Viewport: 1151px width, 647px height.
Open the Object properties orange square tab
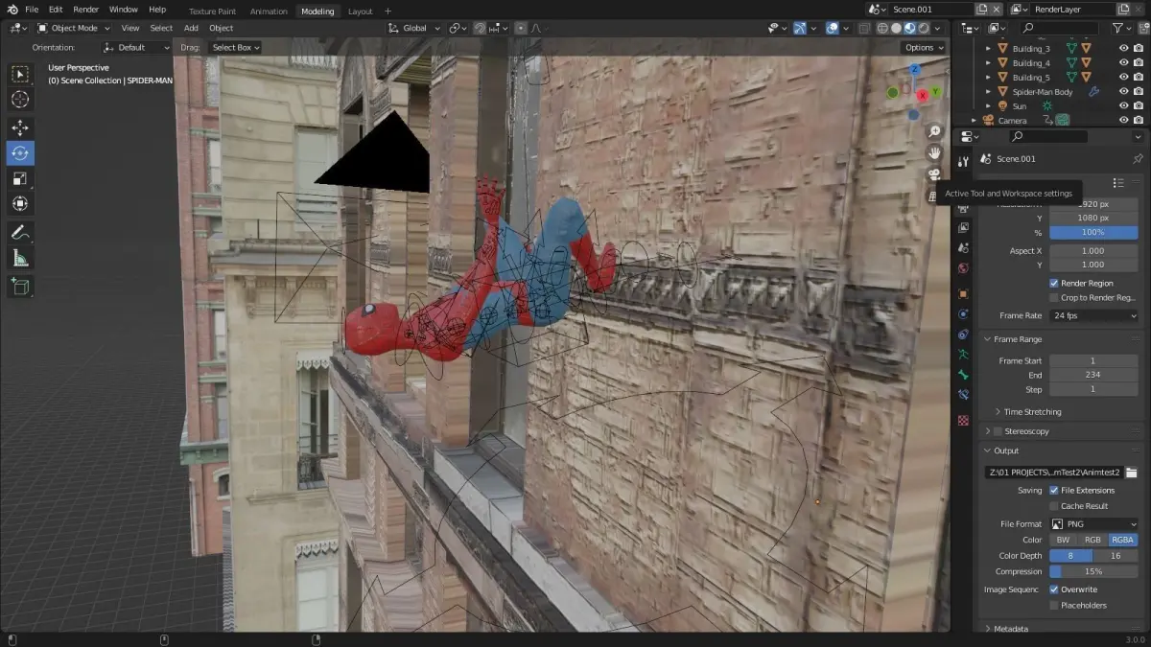point(963,293)
